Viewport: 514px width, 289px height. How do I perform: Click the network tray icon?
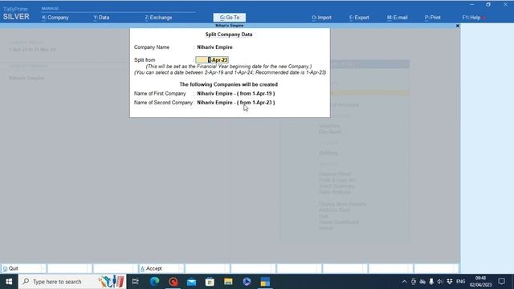coord(422,282)
